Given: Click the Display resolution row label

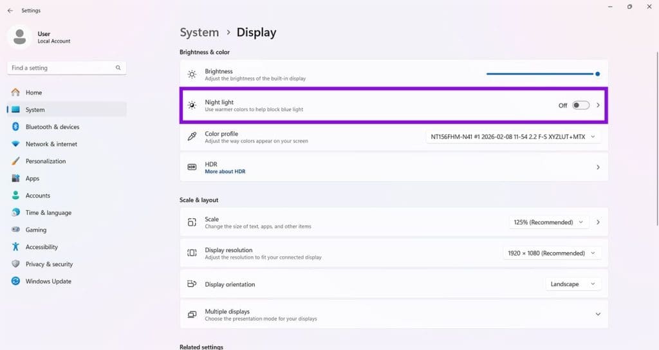Looking at the screenshot, I should point(228,250).
